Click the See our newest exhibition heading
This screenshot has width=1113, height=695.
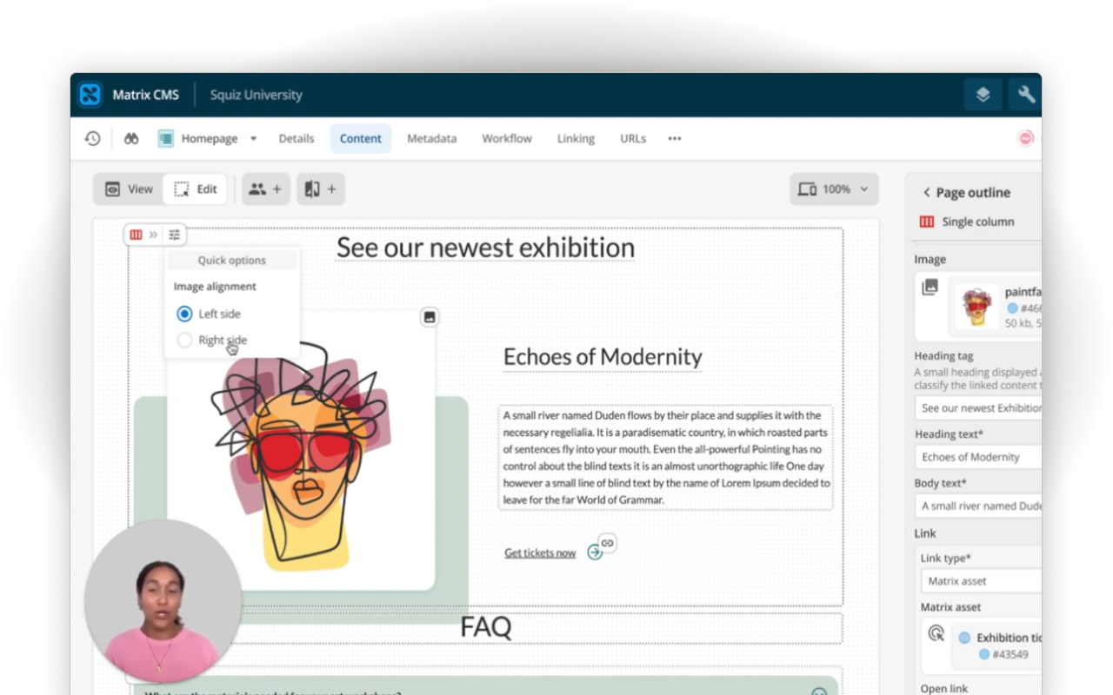click(x=485, y=248)
